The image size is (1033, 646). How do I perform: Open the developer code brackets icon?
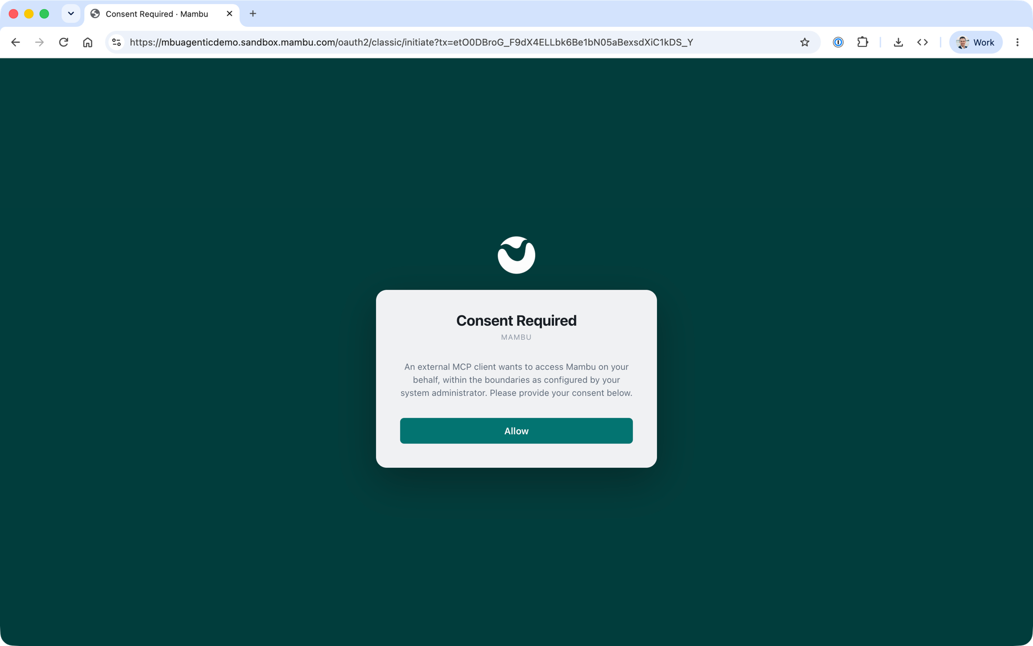click(x=922, y=42)
